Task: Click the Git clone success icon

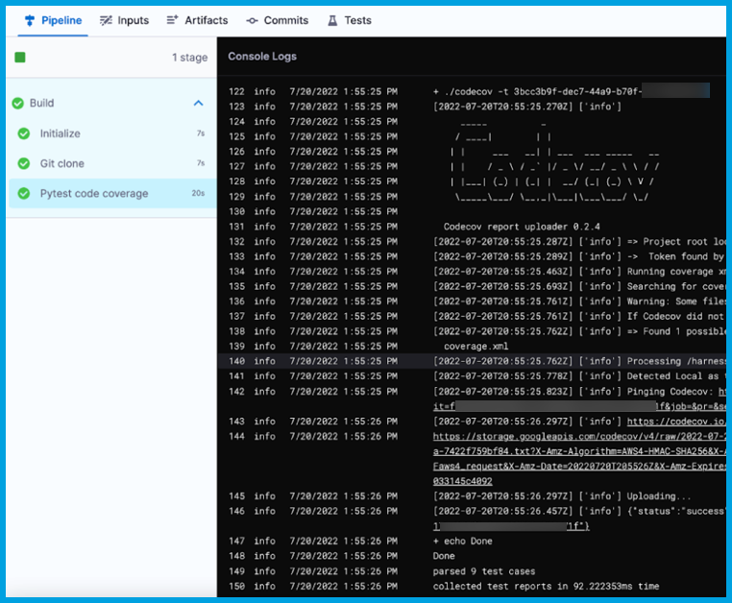Action: pos(24,164)
